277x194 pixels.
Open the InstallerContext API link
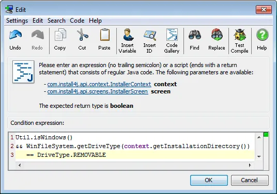pos(99,84)
